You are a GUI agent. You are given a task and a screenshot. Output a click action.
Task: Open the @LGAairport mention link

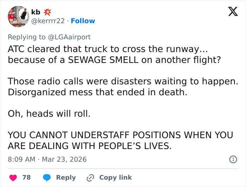71,37
